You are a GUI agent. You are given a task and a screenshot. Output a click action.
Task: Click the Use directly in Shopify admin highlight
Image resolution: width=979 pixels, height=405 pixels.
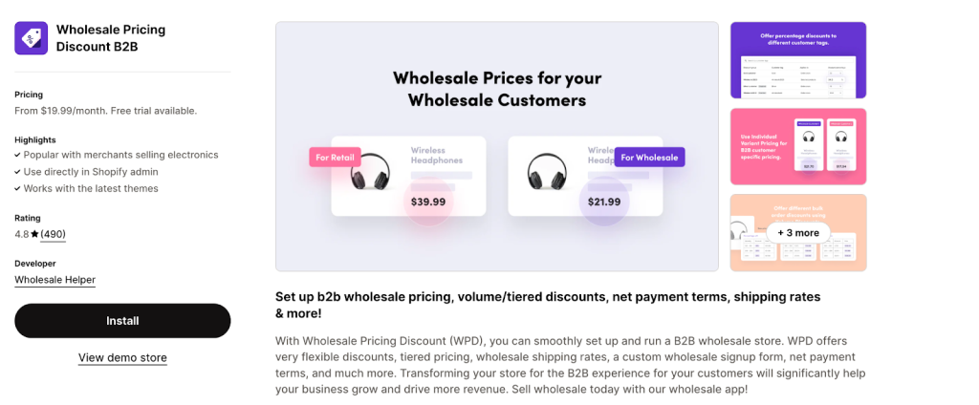point(92,172)
